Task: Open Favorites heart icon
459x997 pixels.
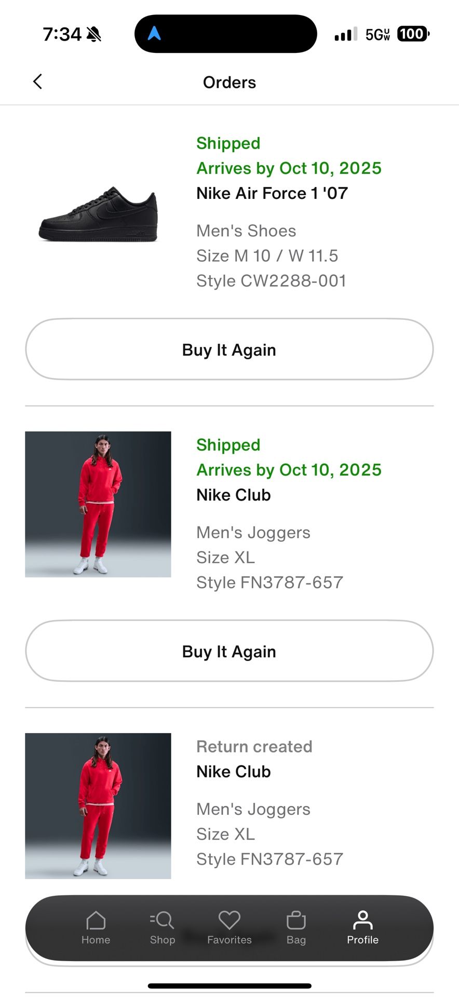Action: click(229, 921)
